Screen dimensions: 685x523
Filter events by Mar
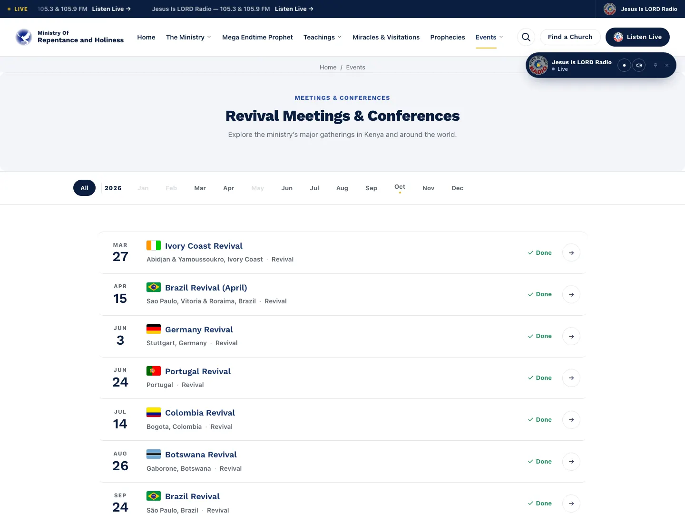point(200,188)
